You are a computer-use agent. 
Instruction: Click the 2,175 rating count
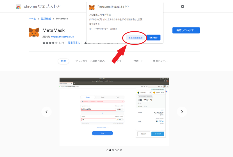[x=61, y=43]
